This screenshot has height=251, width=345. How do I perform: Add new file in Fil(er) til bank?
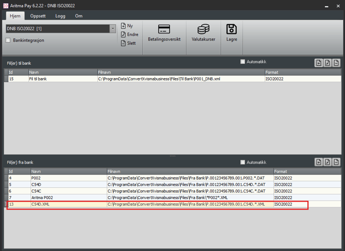click(x=319, y=63)
